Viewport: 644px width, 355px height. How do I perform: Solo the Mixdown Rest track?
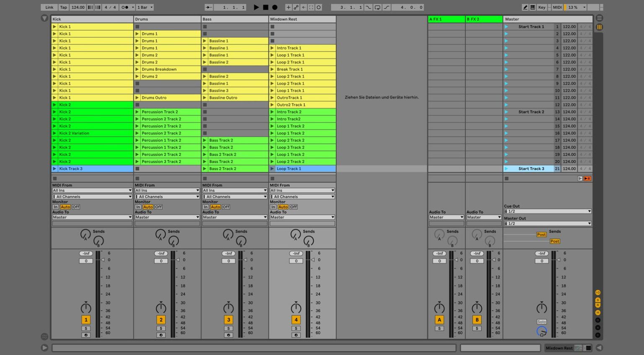(296, 328)
